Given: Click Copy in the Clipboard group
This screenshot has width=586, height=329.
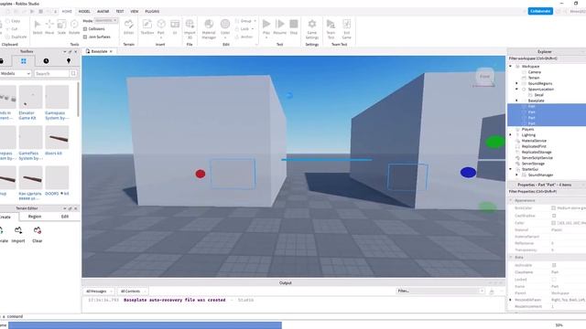Looking at the screenshot, I should [13, 21].
